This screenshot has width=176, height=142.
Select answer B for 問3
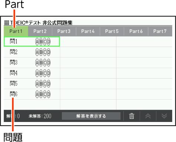tap(41, 63)
